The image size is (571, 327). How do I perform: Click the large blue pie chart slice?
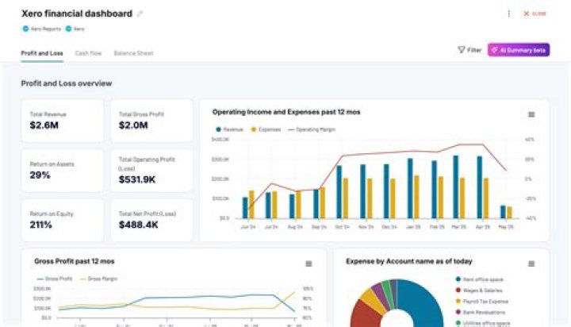pyautogui.click(x=423, y=305)
